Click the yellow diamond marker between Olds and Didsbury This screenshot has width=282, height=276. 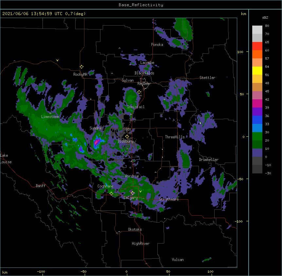pyautogui.click(x=127, y=137)
